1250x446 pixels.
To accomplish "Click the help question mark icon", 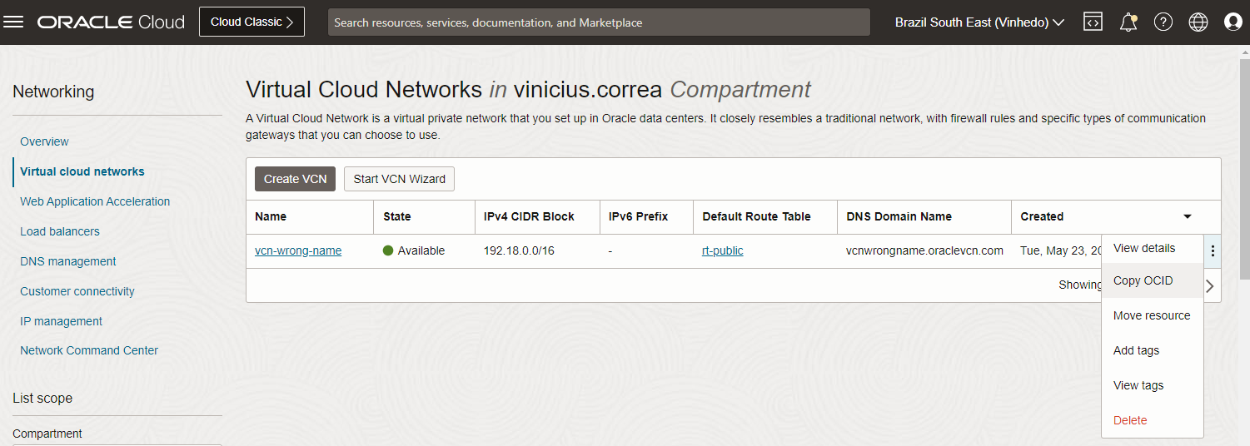I will [1163, 22].
